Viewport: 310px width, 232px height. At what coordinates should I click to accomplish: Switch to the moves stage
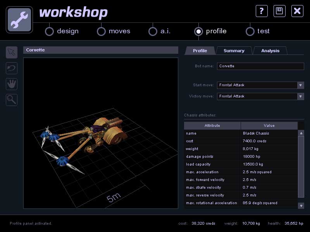[101, 31]
